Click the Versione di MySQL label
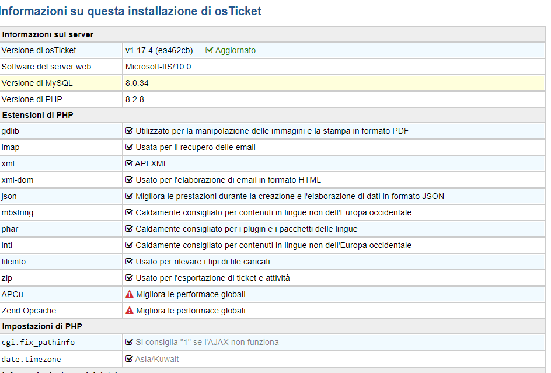551x373 pixels. coord(37,83)
